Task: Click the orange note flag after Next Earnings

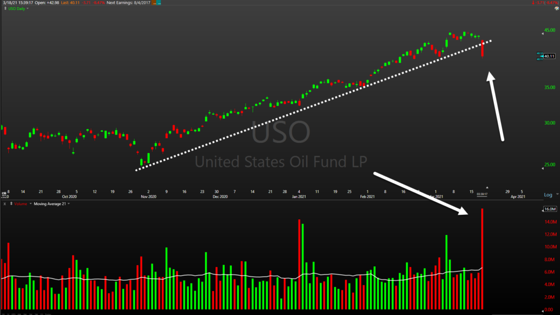Action: click(x=155, y=3)
